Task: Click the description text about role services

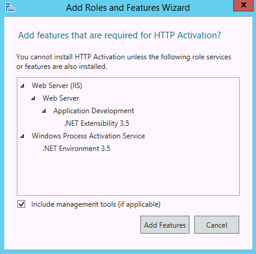Action: tap(124, 62)
